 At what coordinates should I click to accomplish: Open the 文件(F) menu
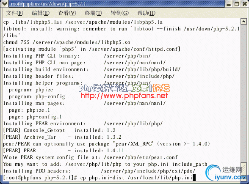point(14,13)
